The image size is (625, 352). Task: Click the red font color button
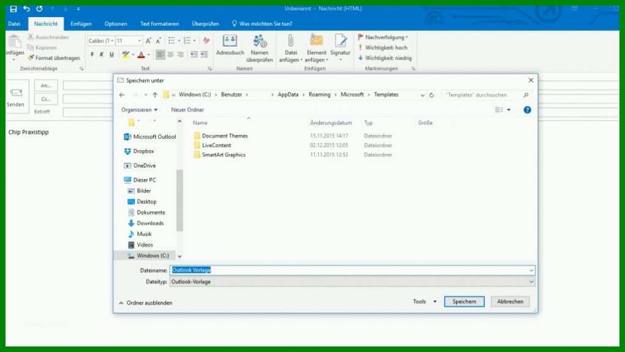[141, 55]
